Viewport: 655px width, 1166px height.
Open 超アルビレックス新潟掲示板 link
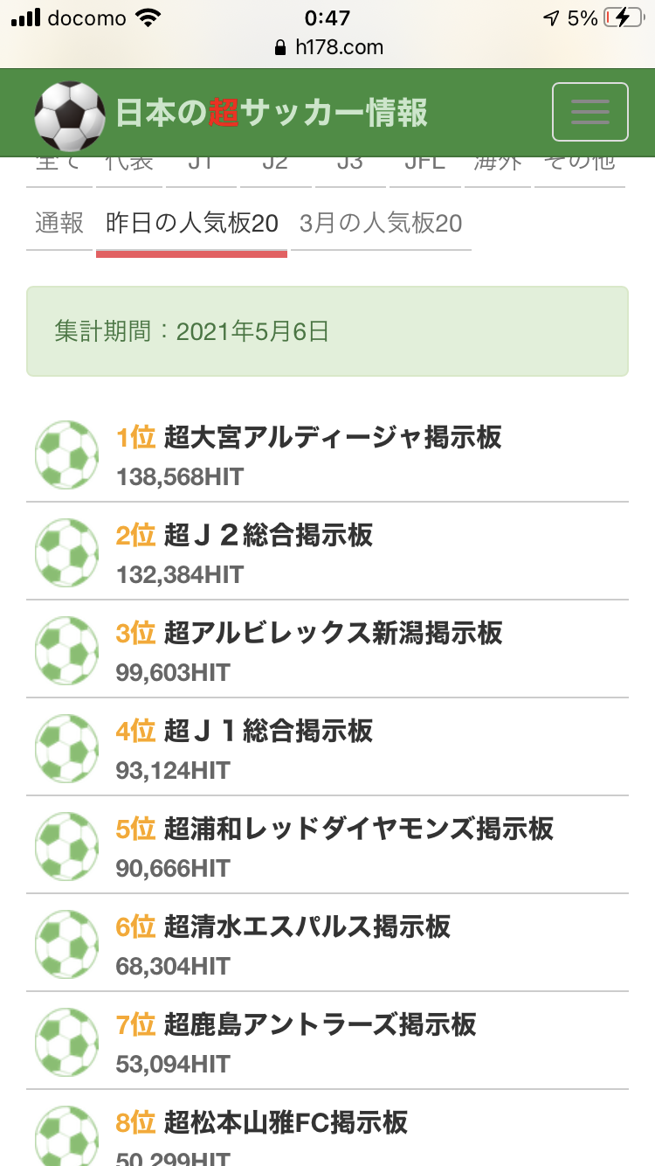click(333, 633)
